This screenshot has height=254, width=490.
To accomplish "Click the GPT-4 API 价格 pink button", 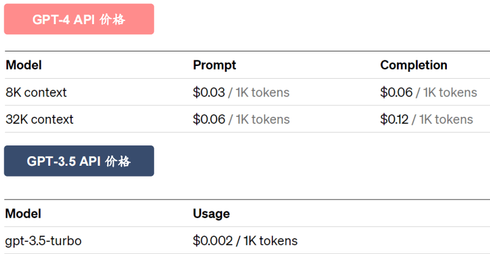I will (x=79, y=19).
